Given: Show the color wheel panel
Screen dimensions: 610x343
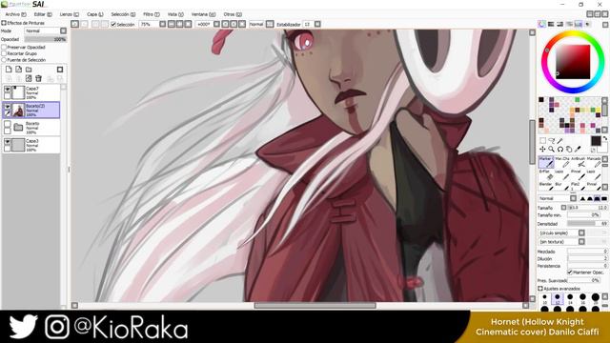Looking at the screenshot, I should [542, 24].
